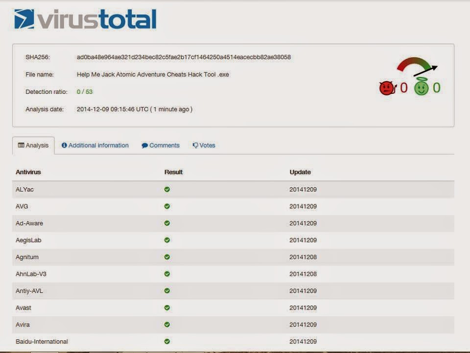Click the red devil malicious vote icon
The height and width of the screenshot is (353, 470).
pyautogui.click(x=388, y=88)
